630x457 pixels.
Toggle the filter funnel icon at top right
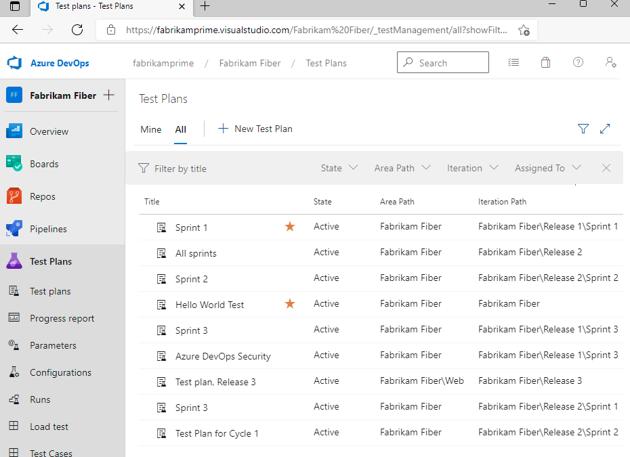click(x=583, y=129)
